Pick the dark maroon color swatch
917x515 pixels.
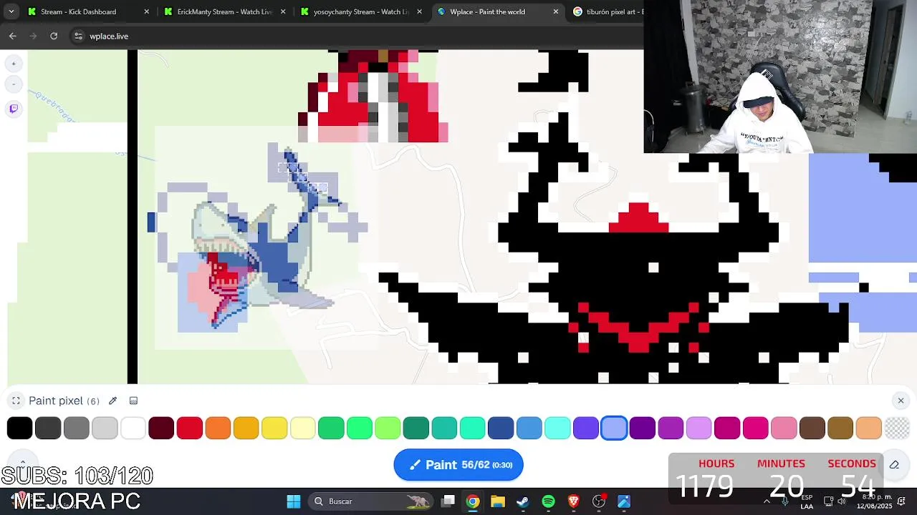tap(161, 428)
